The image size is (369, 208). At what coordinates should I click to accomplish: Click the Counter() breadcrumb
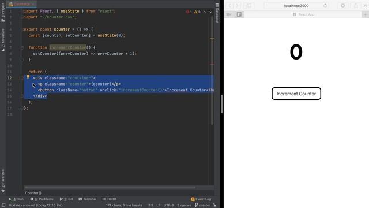33,193
